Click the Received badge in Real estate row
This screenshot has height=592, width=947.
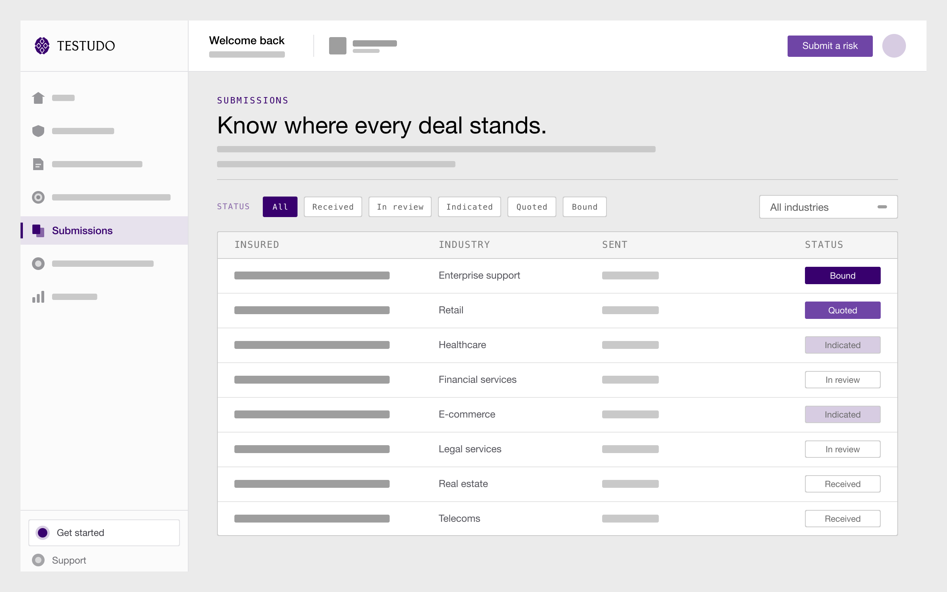[843, 484]
